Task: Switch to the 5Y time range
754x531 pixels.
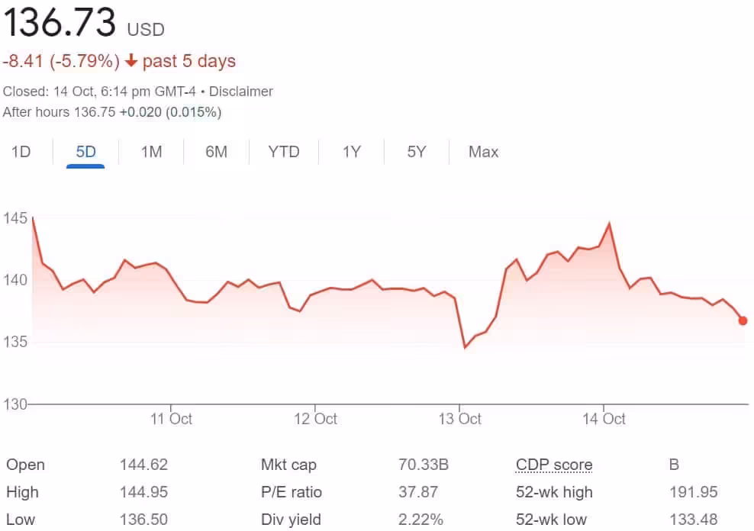Action: (417, 152)
